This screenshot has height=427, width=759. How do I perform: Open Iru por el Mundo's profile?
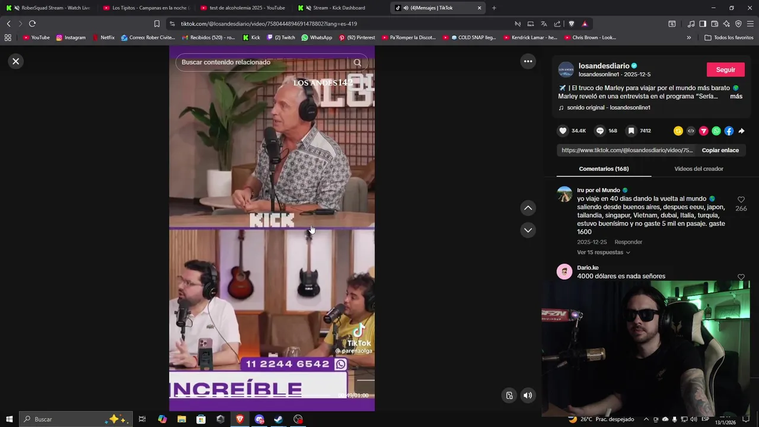[x=598, y=190]
